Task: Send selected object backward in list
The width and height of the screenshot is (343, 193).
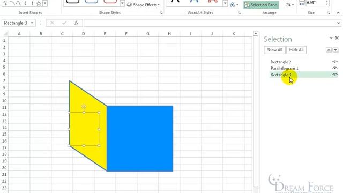Action: (335, 50)
